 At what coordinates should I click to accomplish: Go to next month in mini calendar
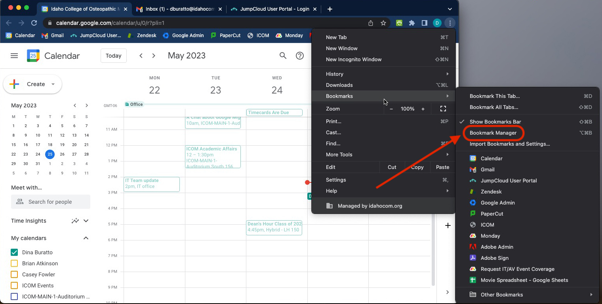(x=87, y=105)
